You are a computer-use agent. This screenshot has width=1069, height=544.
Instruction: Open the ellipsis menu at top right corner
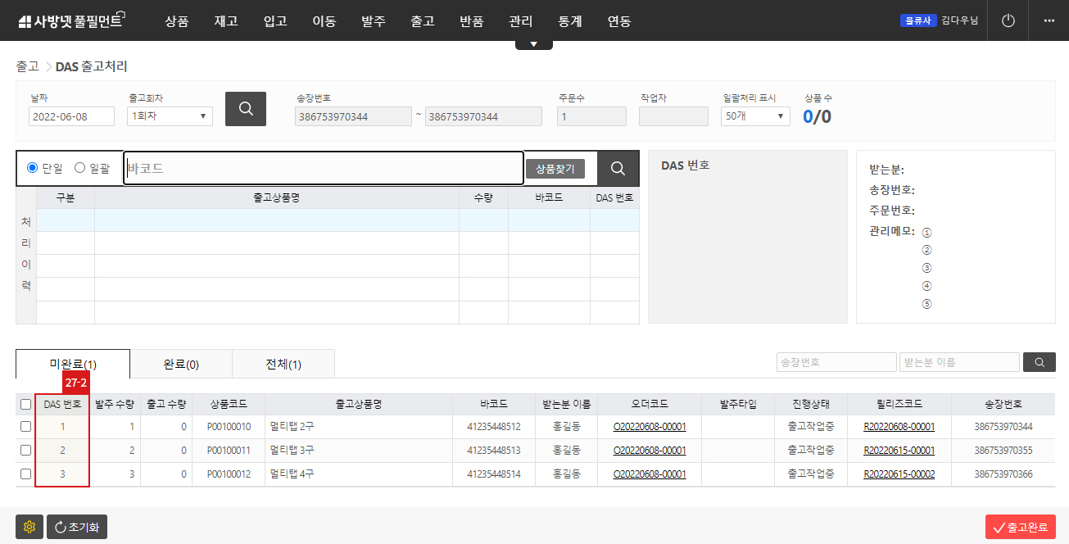[1049, 20]
